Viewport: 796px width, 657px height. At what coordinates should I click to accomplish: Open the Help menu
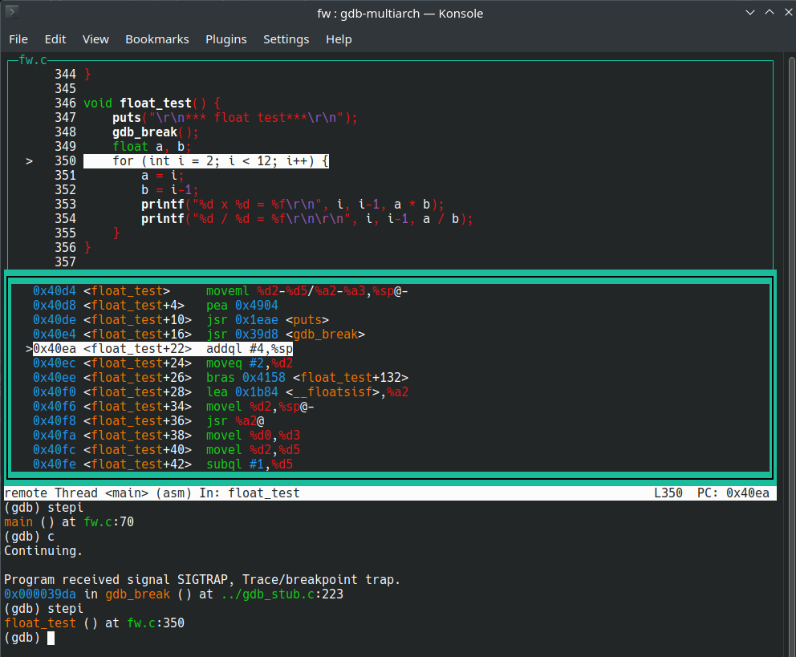point(339,39)
